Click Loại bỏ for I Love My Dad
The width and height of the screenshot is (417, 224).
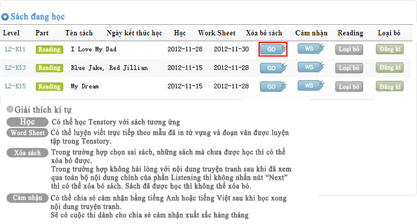click(349, 50)
